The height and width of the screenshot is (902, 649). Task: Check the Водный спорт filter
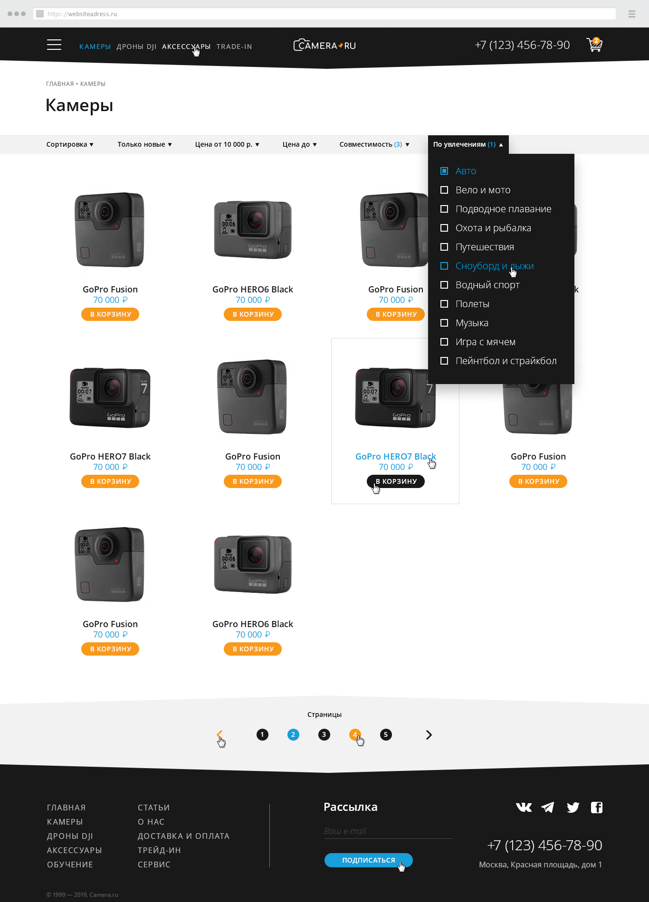(x=444, y=285)
